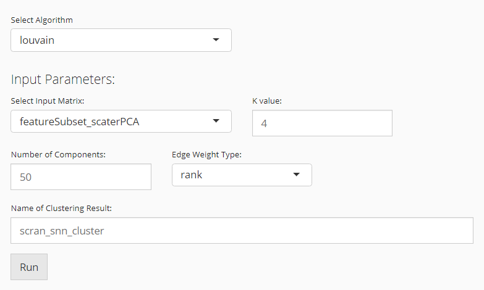Click the Number of Components field

point(81,177)
